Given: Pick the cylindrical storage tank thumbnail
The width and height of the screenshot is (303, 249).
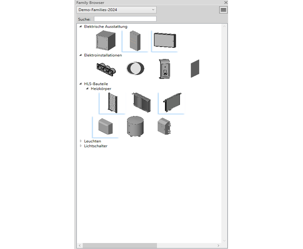Looking at the screenshot, I should pos(135,126).
